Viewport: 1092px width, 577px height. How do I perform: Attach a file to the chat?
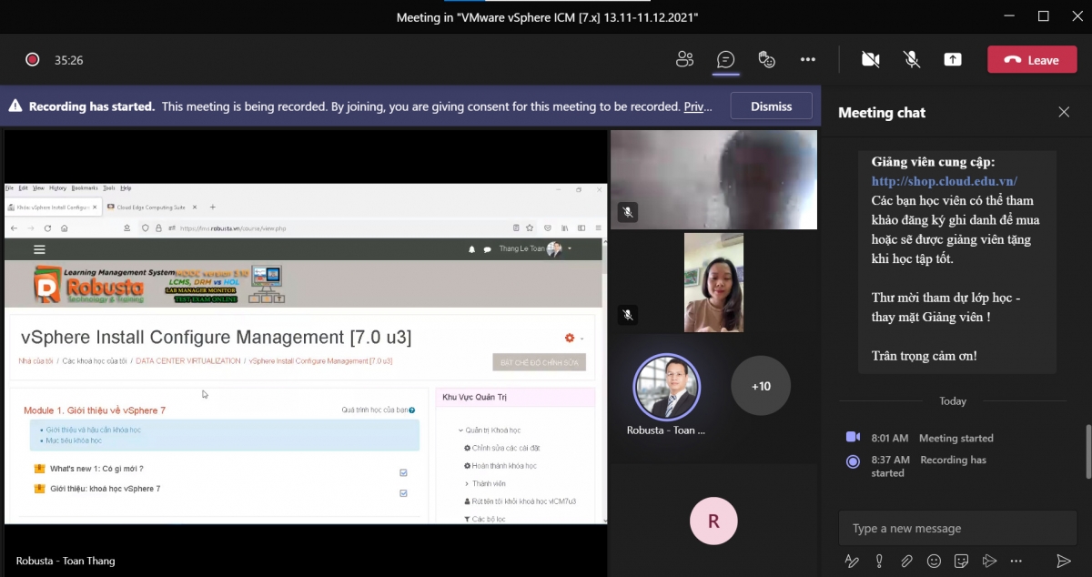pos(906,561)
